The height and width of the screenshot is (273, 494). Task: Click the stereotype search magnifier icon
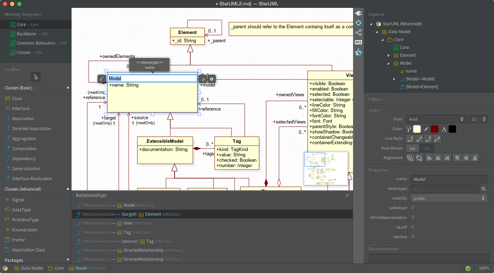tap(484, 189)
